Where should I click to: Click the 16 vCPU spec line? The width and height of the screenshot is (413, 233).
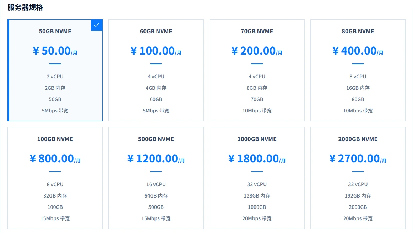click(x=156, y=184)
